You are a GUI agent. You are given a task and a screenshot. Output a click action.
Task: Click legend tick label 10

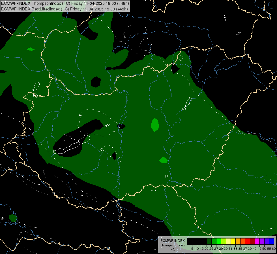point(197,249)
